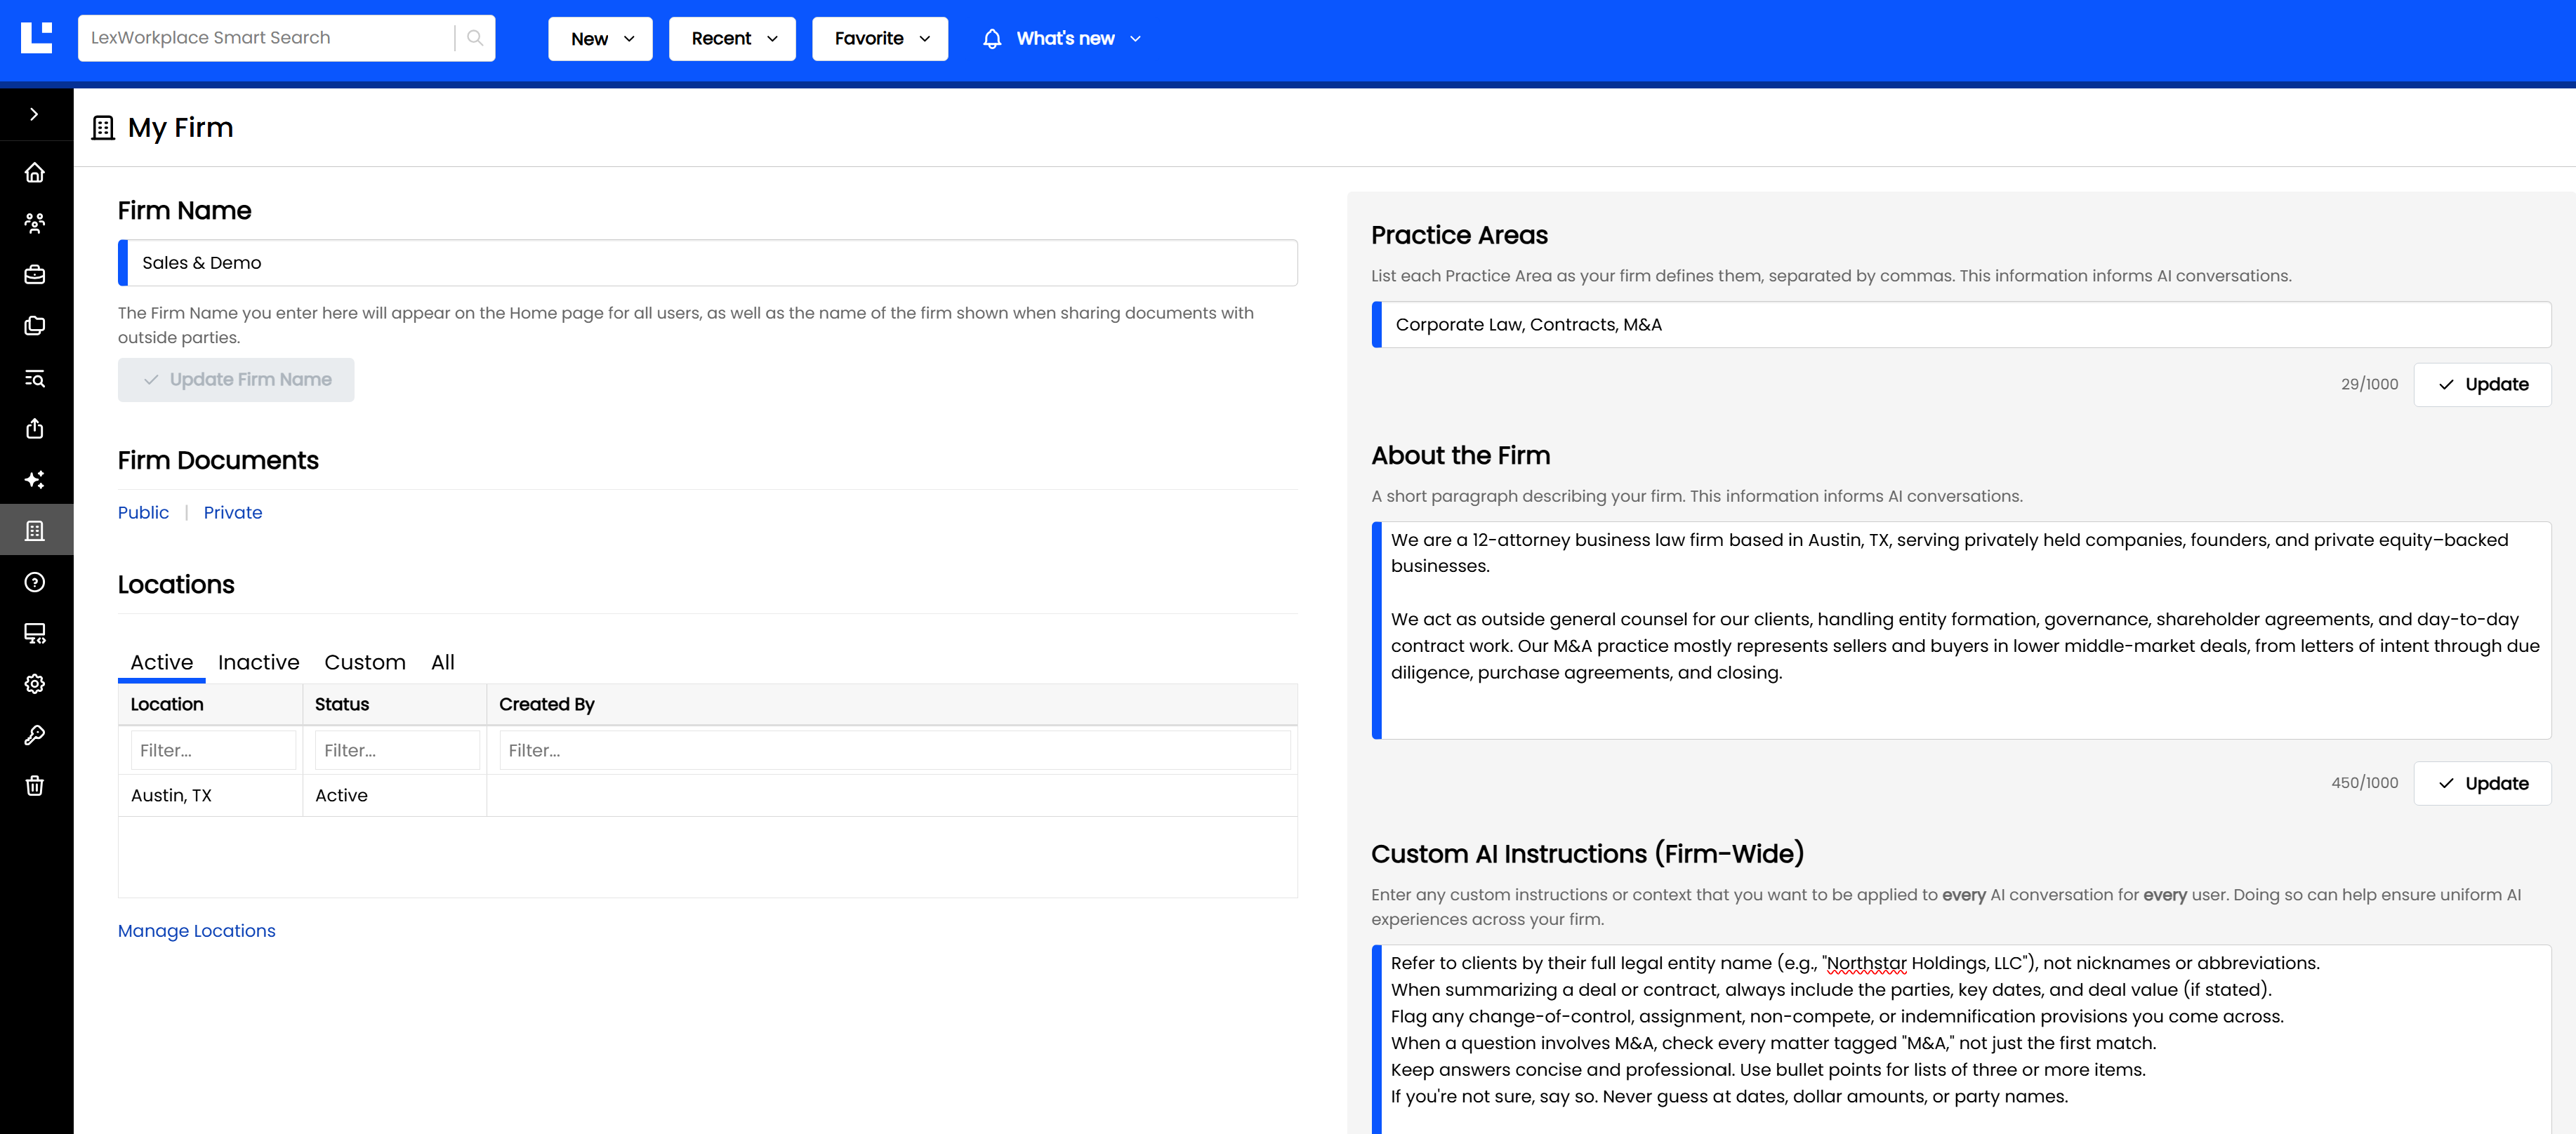Open the AI sparkle icon in sidebar

[35, 479]
